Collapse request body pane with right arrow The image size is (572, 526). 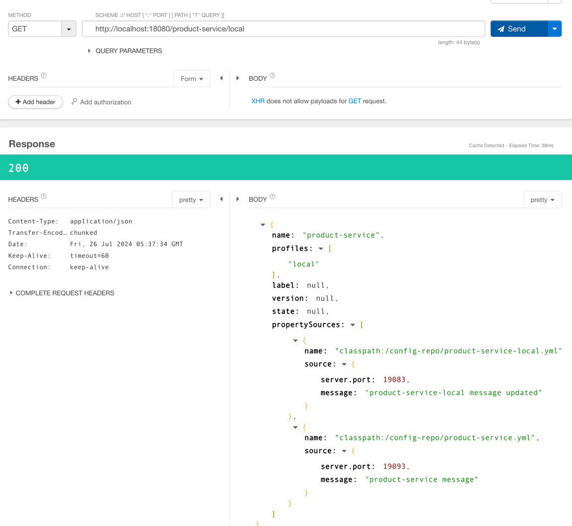[x=237, y=78]
